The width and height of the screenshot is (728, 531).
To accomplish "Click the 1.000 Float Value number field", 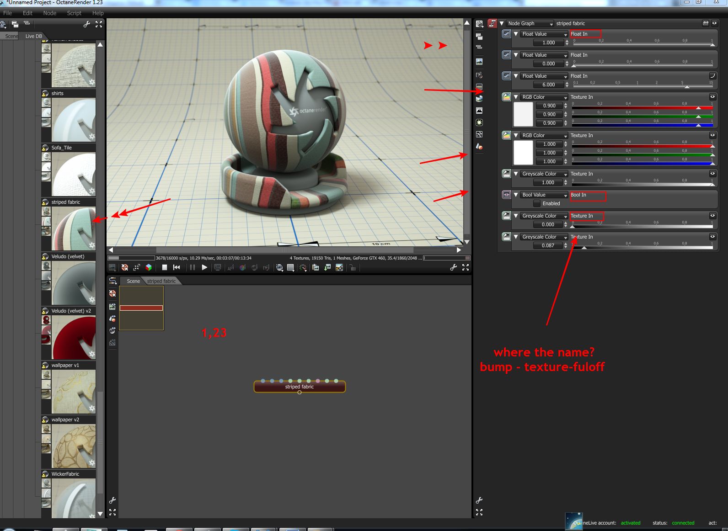I will pyautogui.click(x=549, y=42).
